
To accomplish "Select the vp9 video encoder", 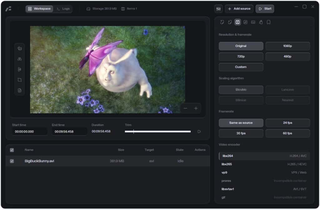I will click(x=264, y=172).
